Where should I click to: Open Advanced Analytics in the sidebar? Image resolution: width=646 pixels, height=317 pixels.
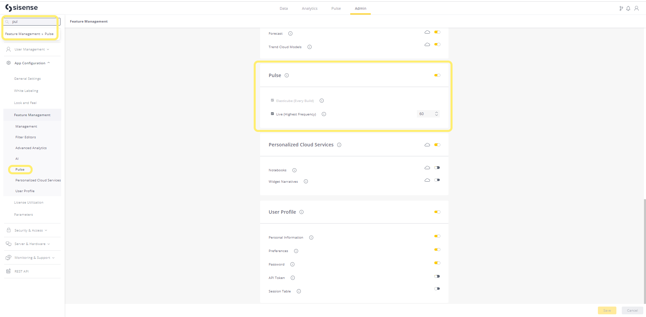31,148
